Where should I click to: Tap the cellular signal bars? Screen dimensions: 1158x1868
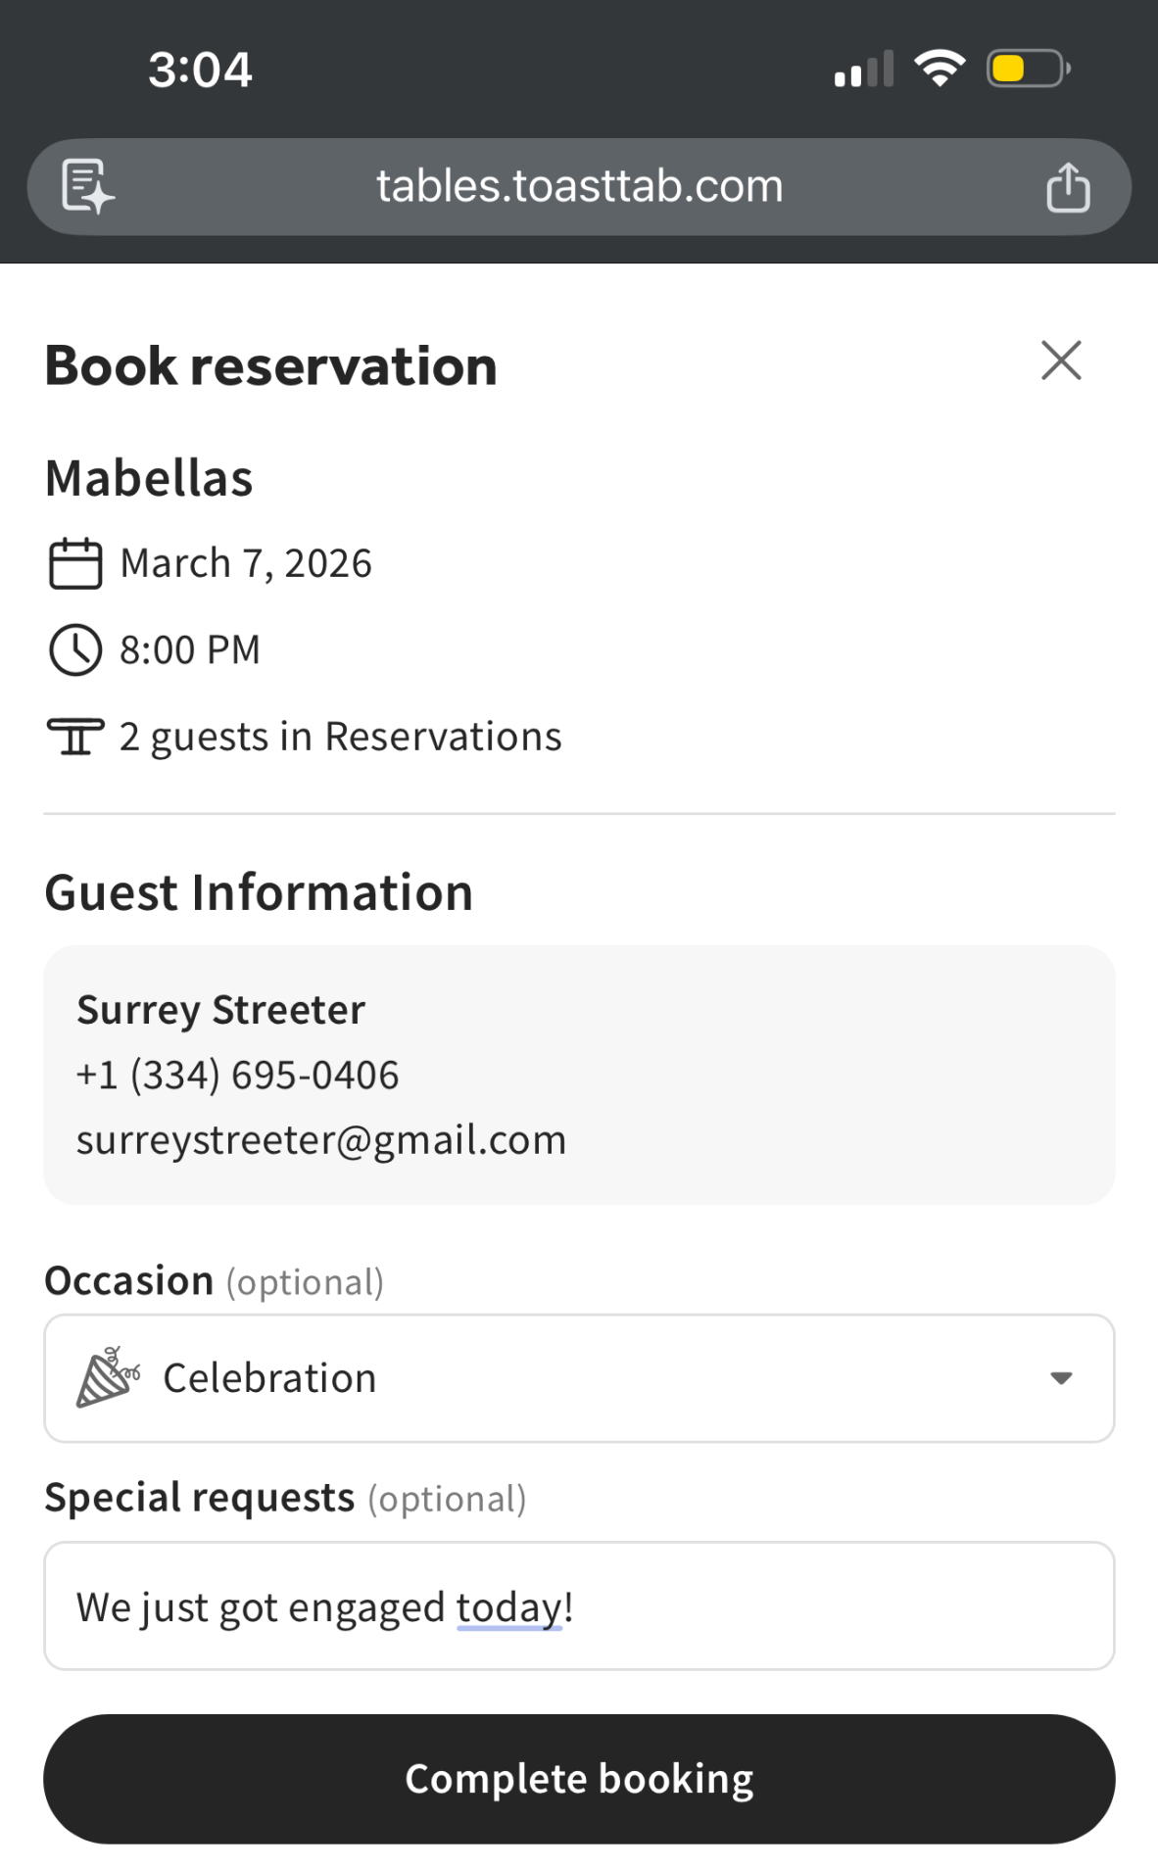click(x=863, y=70)
